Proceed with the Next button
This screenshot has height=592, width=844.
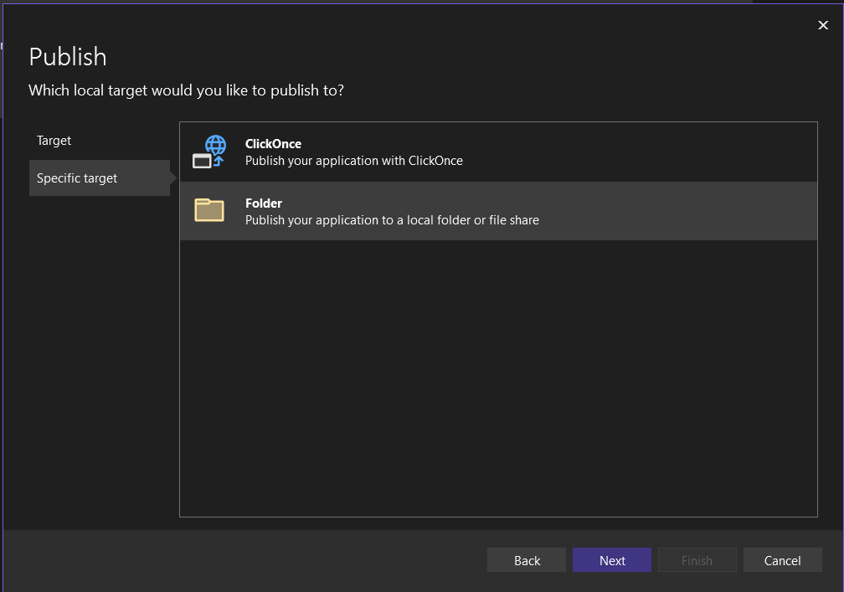tap(612, 560)
